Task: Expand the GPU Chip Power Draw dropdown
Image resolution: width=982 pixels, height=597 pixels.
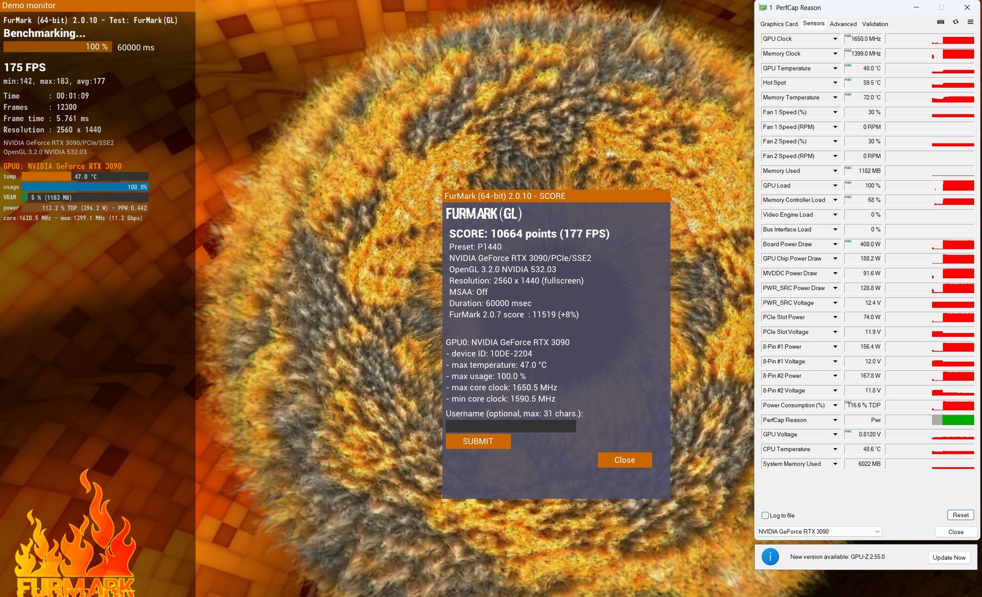Action: (835, 259)
